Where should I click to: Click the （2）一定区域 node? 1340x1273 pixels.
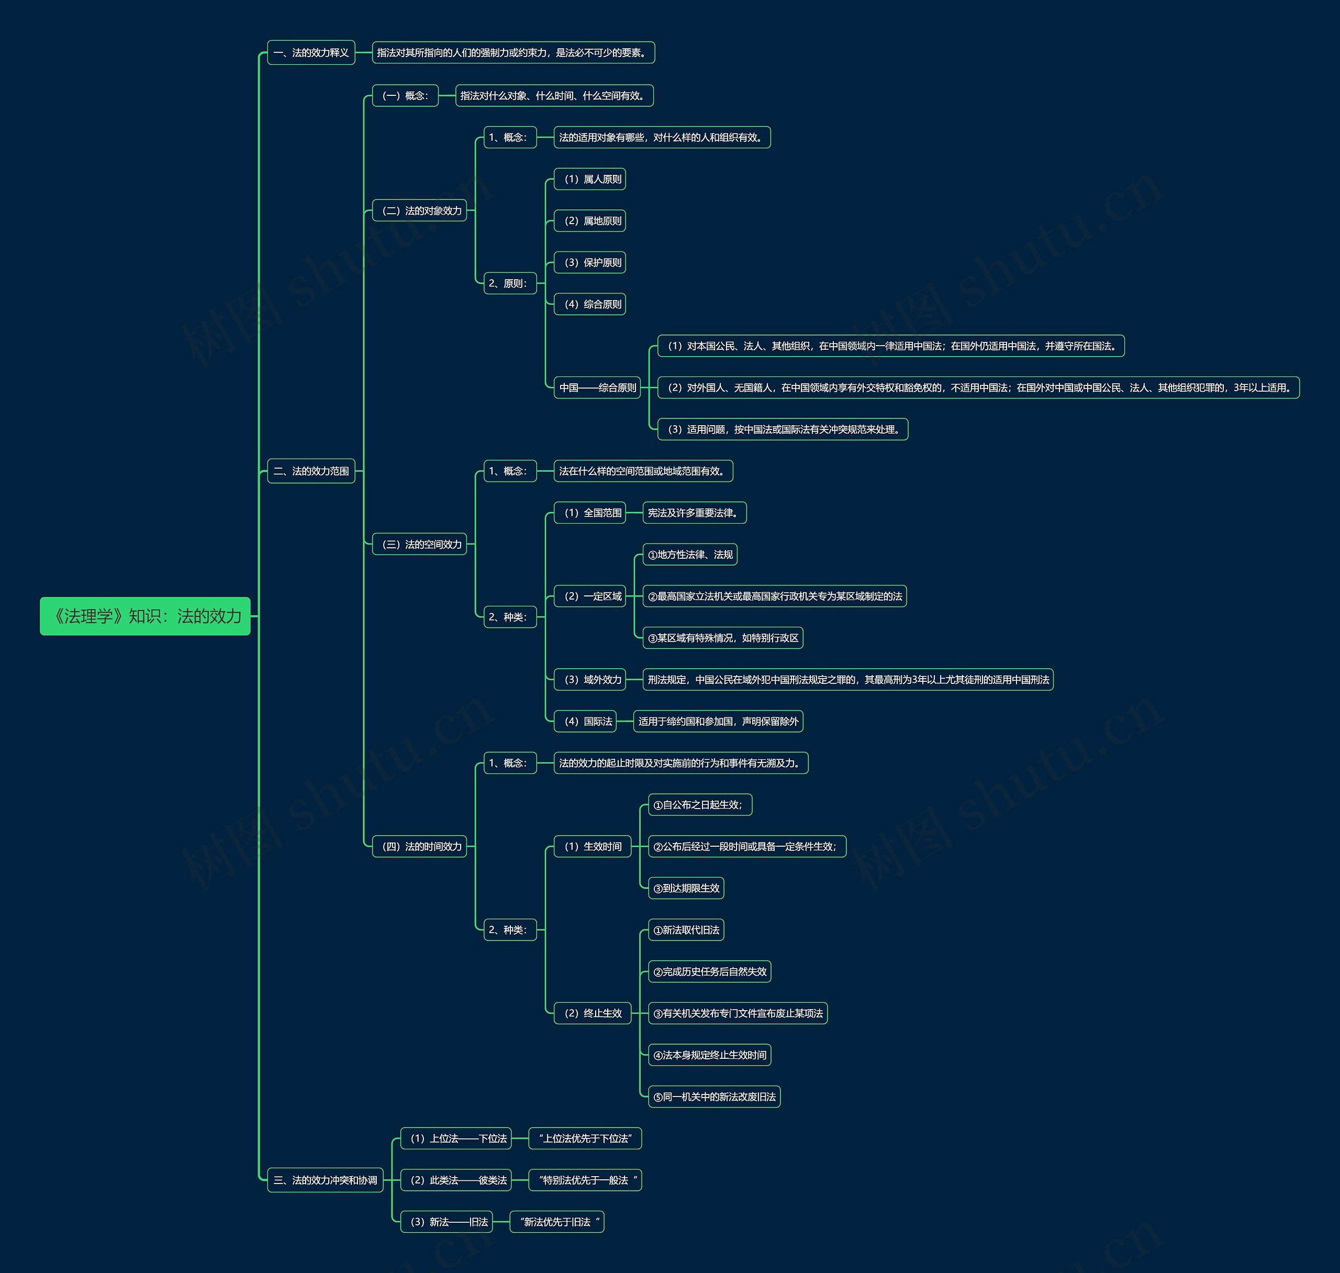[x=589, y=596]
